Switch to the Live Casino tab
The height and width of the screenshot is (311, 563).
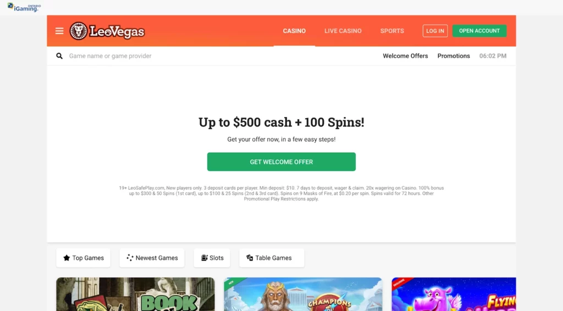coord(343,31)
